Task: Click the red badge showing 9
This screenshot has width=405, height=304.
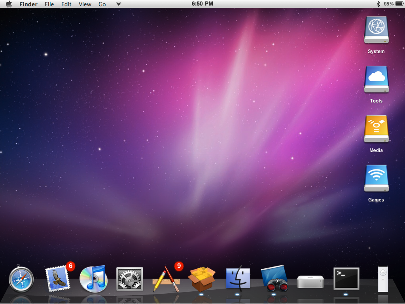Action: click(179, 266)
